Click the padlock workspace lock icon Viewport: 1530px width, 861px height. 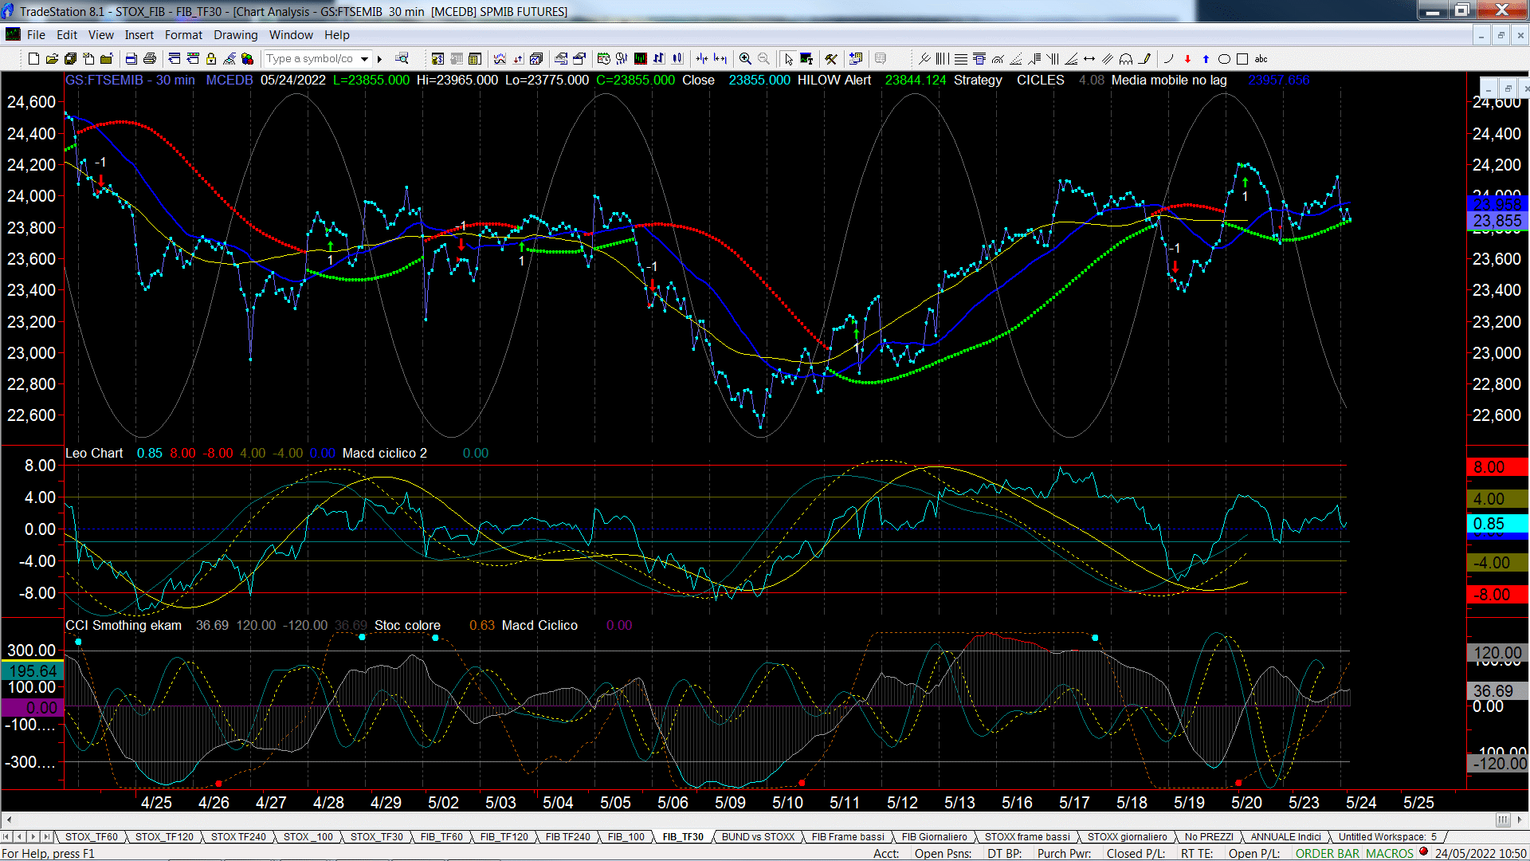(x=211, y=58)
